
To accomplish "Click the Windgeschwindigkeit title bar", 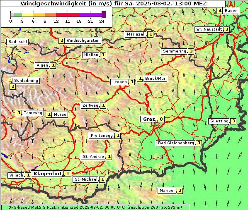I will pyautogui.click(x=113, y=3).
